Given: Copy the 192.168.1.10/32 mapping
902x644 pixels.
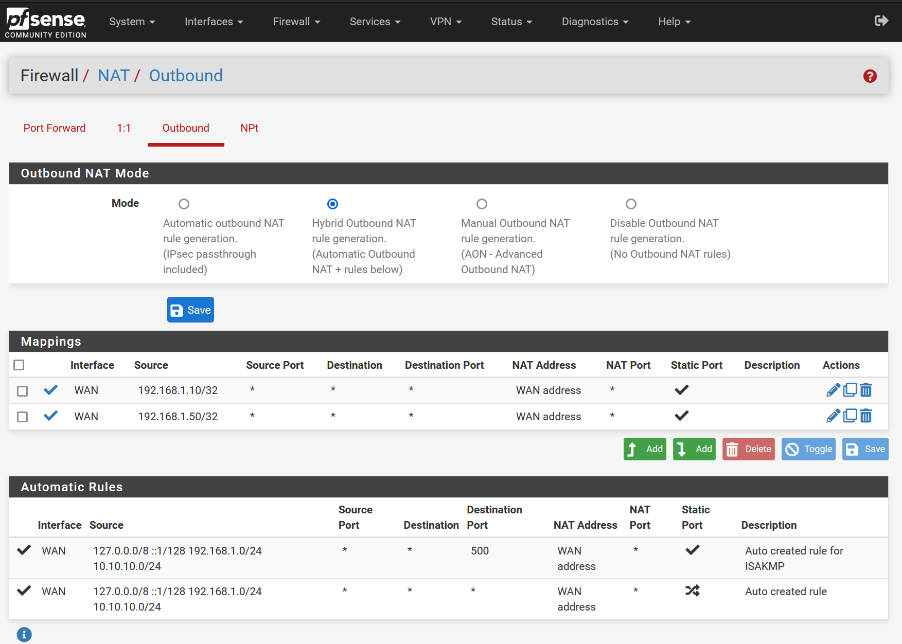Looking at the screenshot, I should coord(850,390).
